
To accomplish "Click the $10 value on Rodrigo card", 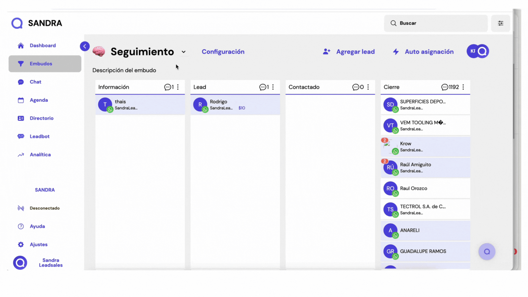I will (x=242, y=108).
